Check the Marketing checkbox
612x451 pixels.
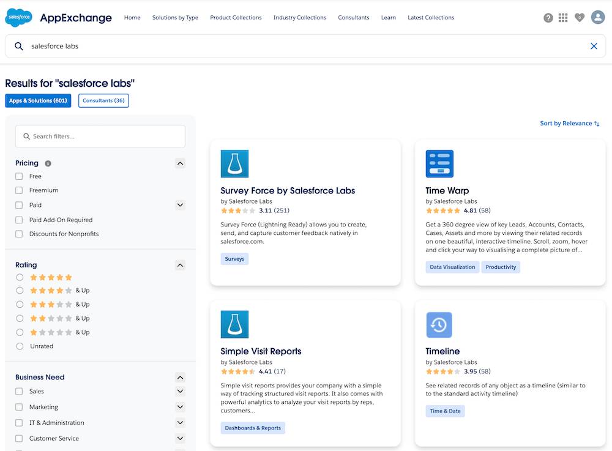click(x=19, y=407)
